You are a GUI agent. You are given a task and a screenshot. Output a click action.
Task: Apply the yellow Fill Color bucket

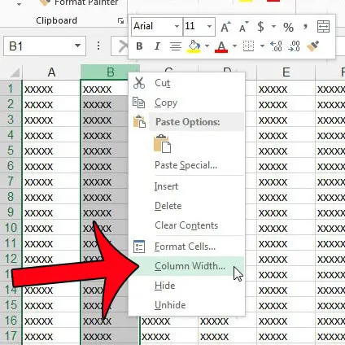pyautogui.click(x=194, y=46)
